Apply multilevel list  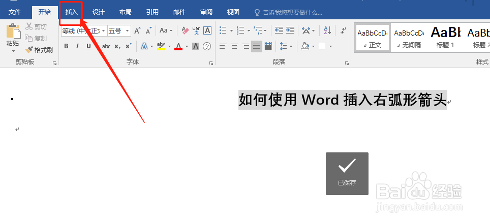click(258, 30)
